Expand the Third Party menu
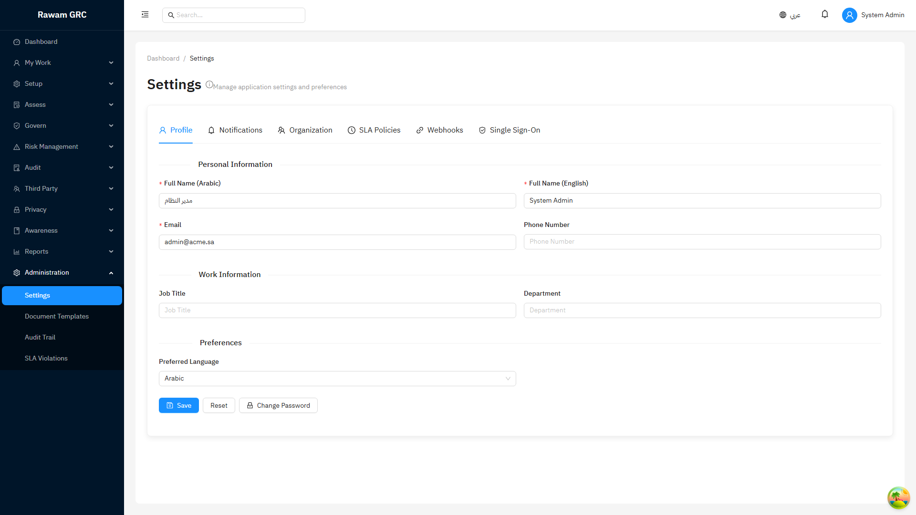Screen dimensions: 916x515 (62, 189)
